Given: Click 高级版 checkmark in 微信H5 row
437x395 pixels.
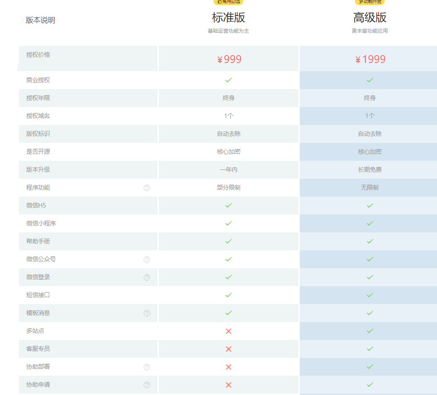Looking at the screenshot, I should tap(370, 205).
